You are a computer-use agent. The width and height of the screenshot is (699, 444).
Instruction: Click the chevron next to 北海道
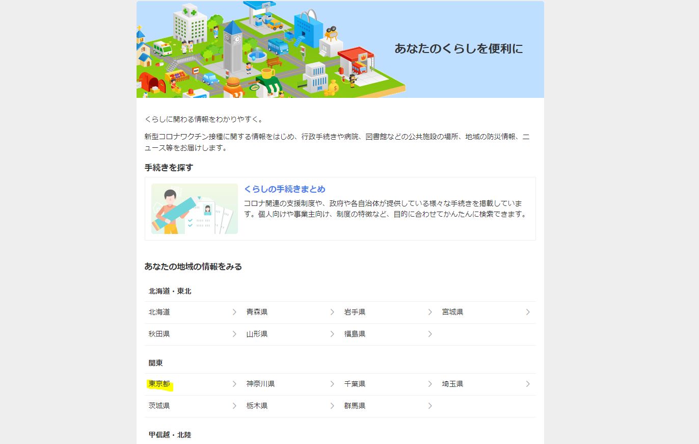(234, 312)
